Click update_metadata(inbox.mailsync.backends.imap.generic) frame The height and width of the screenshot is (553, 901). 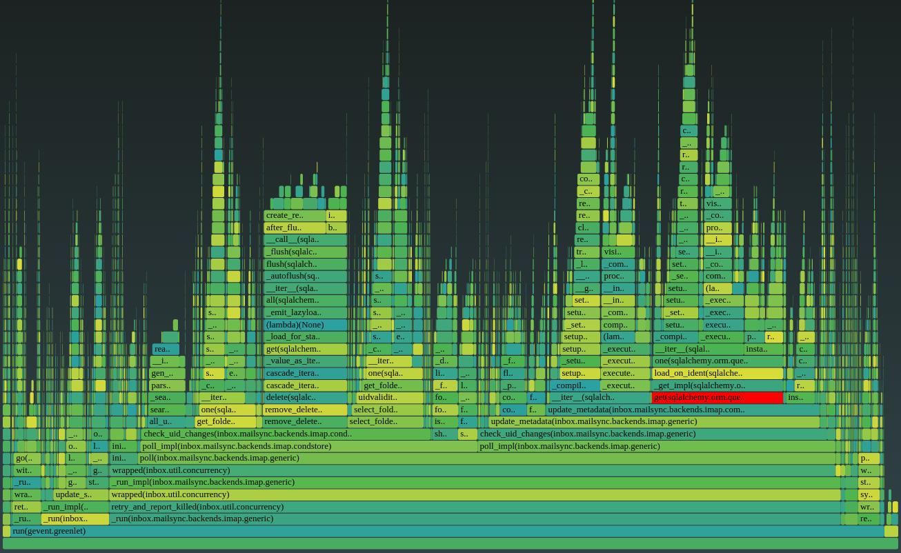tap(654, 421)
